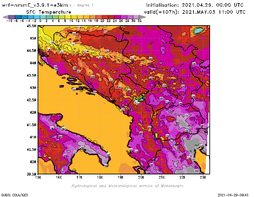The image size is (255, 197).
Task: Click the GrADS: COLA/IGES credit text
Action: coord(14,195)
